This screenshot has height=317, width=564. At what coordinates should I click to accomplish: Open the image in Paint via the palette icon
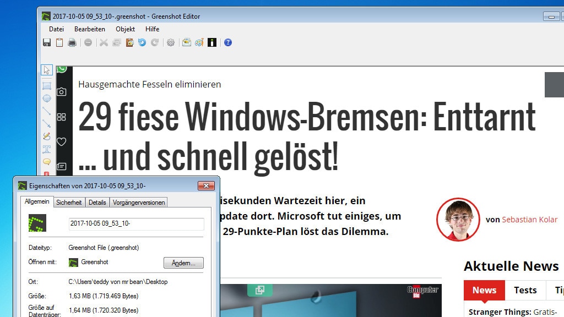click(x=199, y=42)
